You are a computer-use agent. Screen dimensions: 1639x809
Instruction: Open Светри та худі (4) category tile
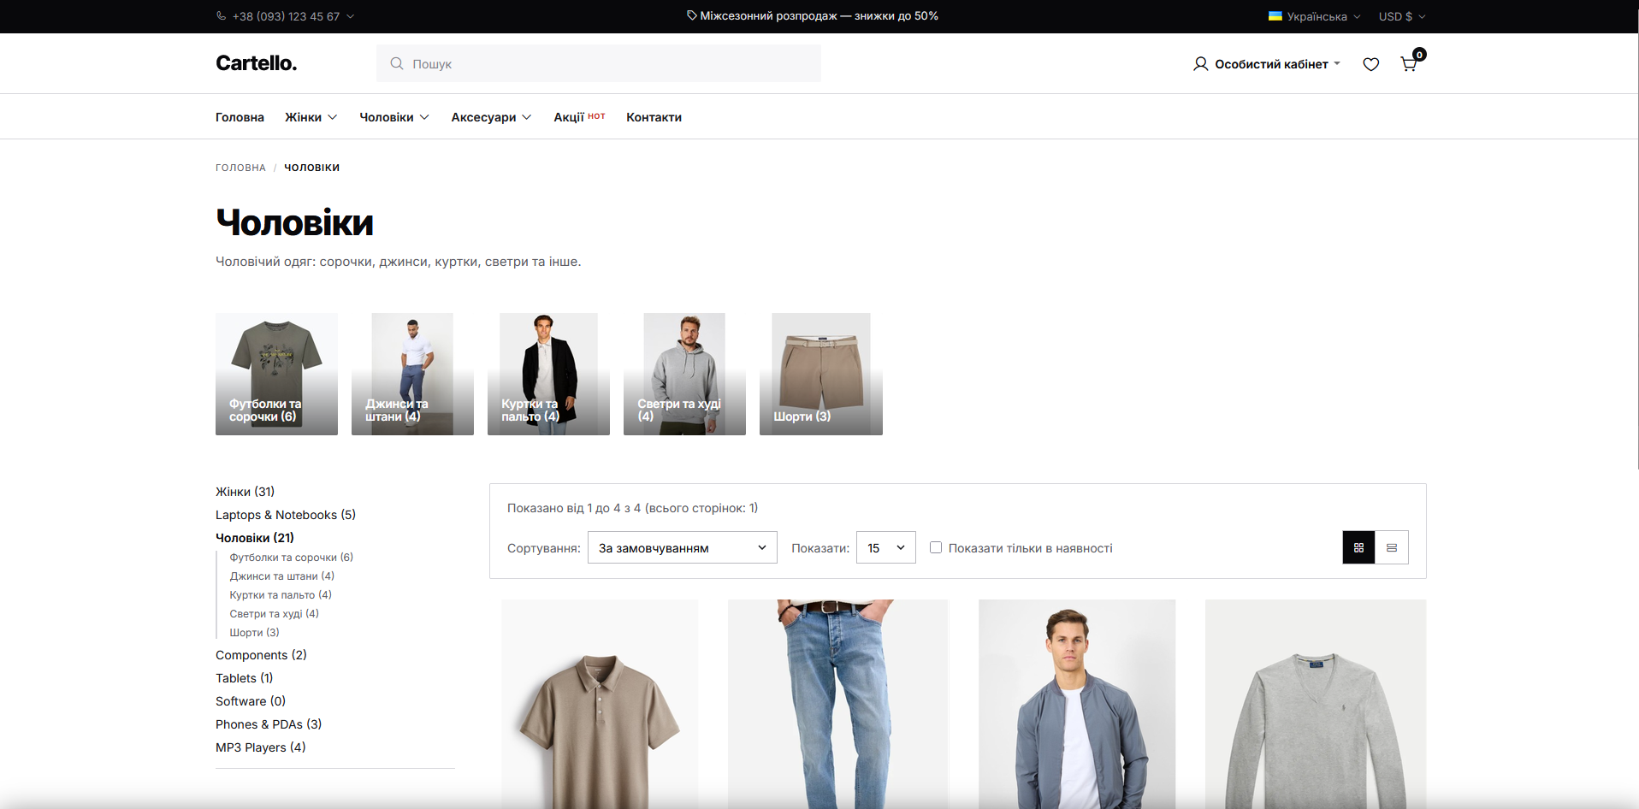(x=684, y=374)
